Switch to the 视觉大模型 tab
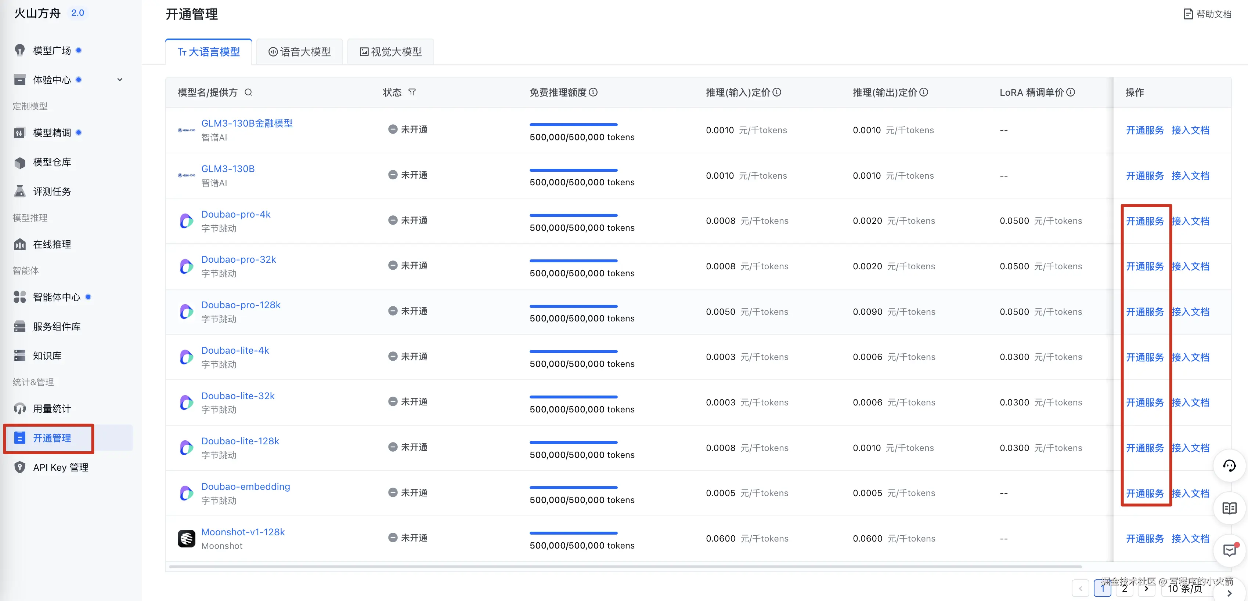Image resolution: width=1248 pixels, height=601 pixels. click(x=390, y=52)
